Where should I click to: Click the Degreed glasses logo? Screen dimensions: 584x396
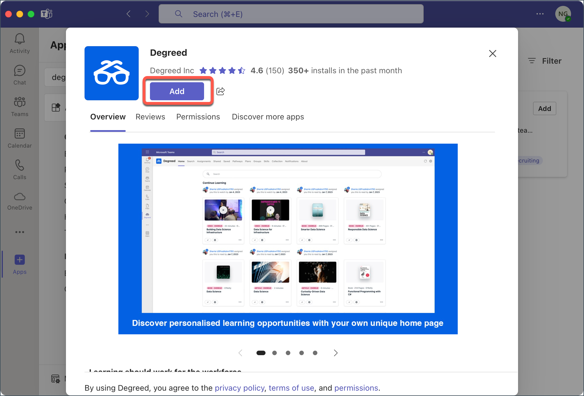point(112,73)
